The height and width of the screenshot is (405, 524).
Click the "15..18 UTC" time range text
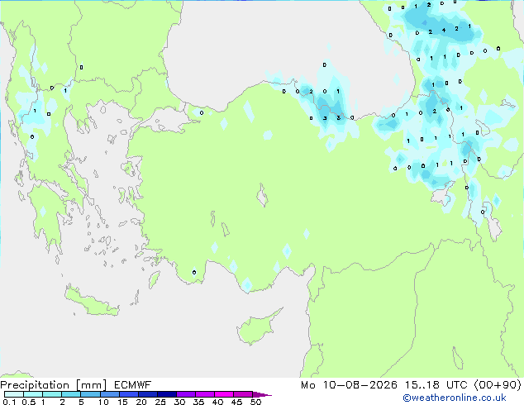tap(436, 385)
